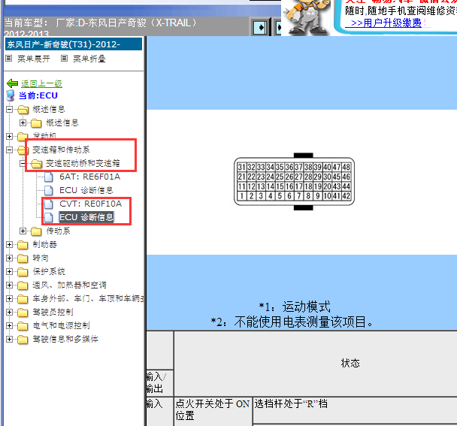Collapse the 变速箱和传动系 node
This screenshot has height=426, width=457.
(9, 150)
